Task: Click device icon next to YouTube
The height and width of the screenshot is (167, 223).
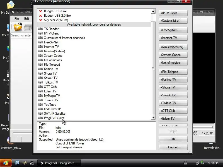Action: [40, 105]
